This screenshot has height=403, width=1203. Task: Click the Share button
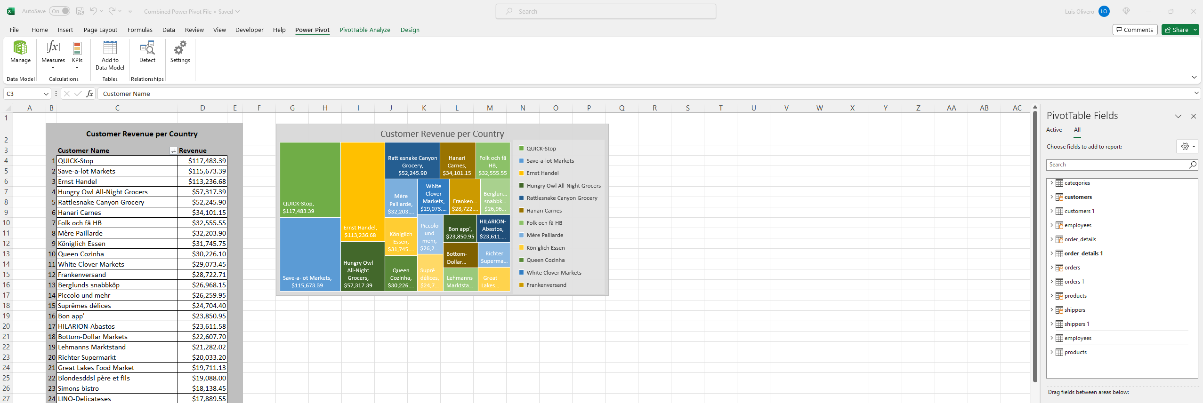[1177, 30]
